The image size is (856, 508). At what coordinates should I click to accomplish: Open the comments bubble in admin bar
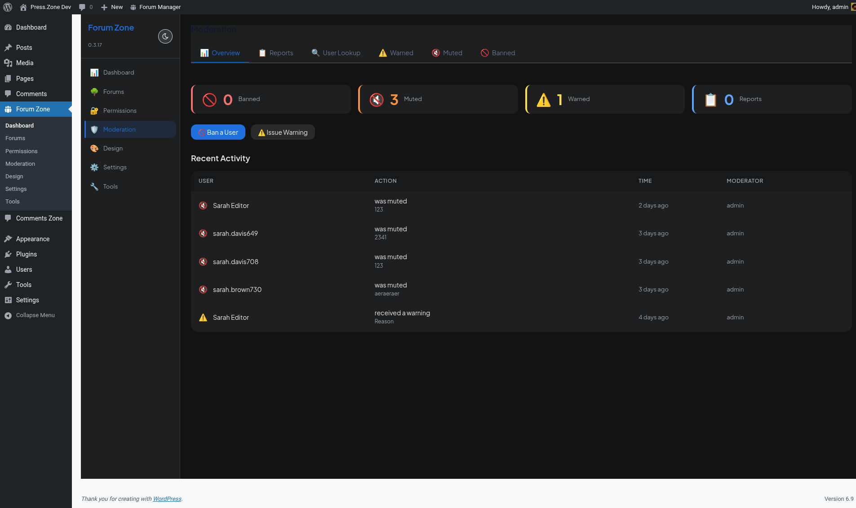point(85,7)
